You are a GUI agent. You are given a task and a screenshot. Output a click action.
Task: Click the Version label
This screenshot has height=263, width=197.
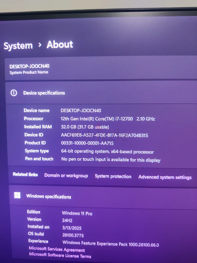34,219
